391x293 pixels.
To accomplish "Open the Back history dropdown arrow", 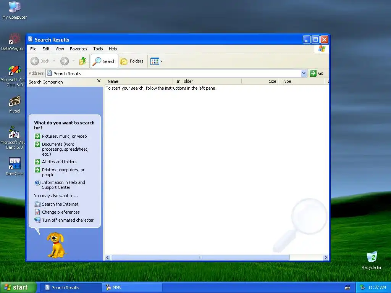I will [x=54, y=61].
